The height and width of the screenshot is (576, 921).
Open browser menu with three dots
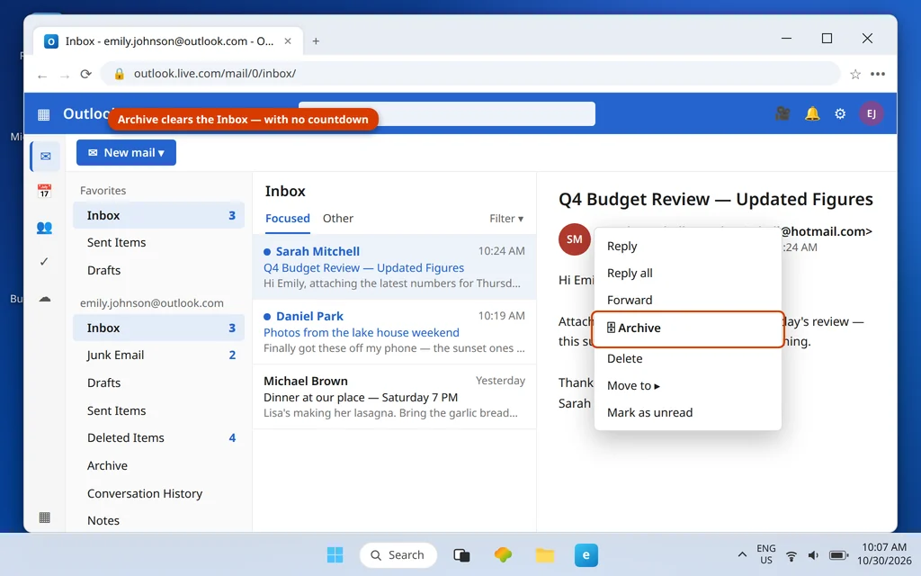point(878,74)
